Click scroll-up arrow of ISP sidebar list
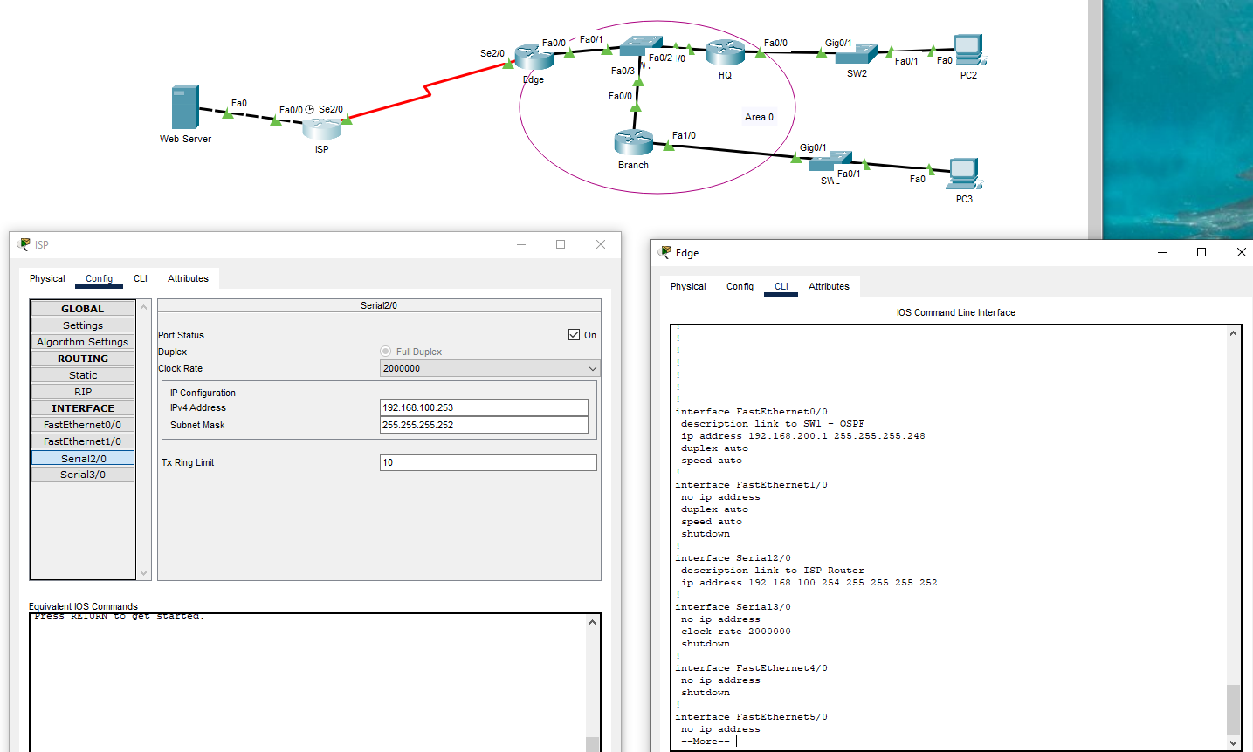Viewport: 1253px width, 752px height. coord(144,307)
